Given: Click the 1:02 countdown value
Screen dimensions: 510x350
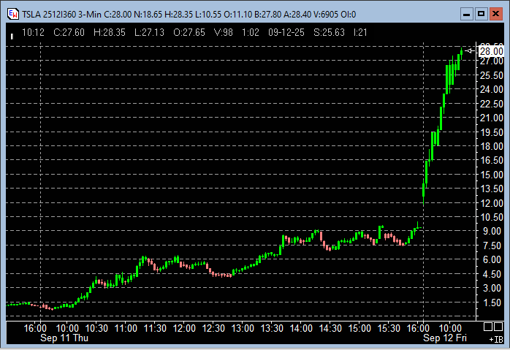Looking at the screenshot, I should pos(251,33).
